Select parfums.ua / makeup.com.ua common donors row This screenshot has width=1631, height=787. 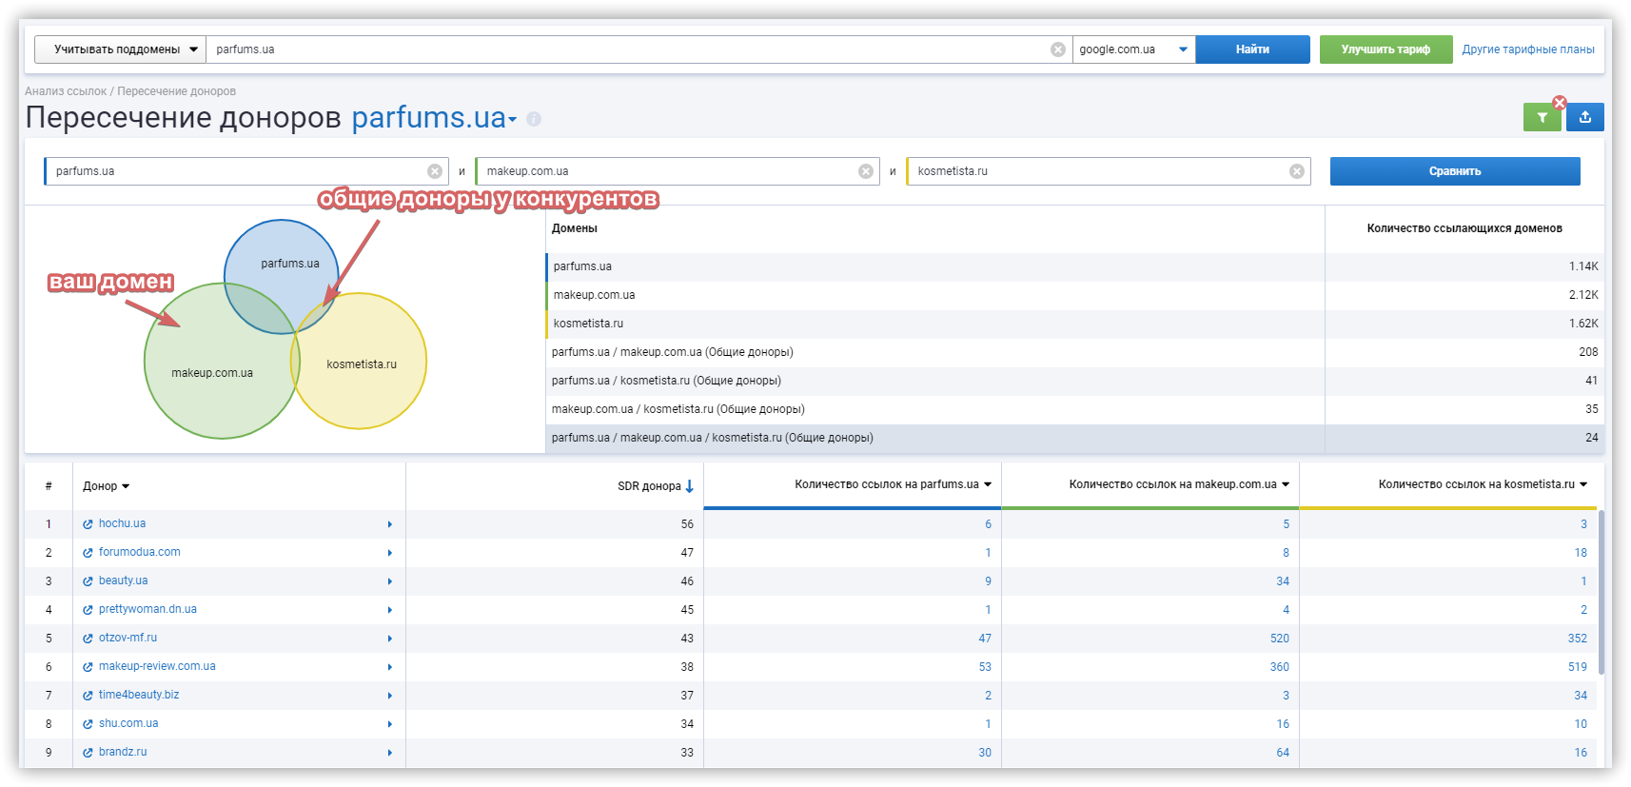pyautogui.click(x=1074, y=352)
